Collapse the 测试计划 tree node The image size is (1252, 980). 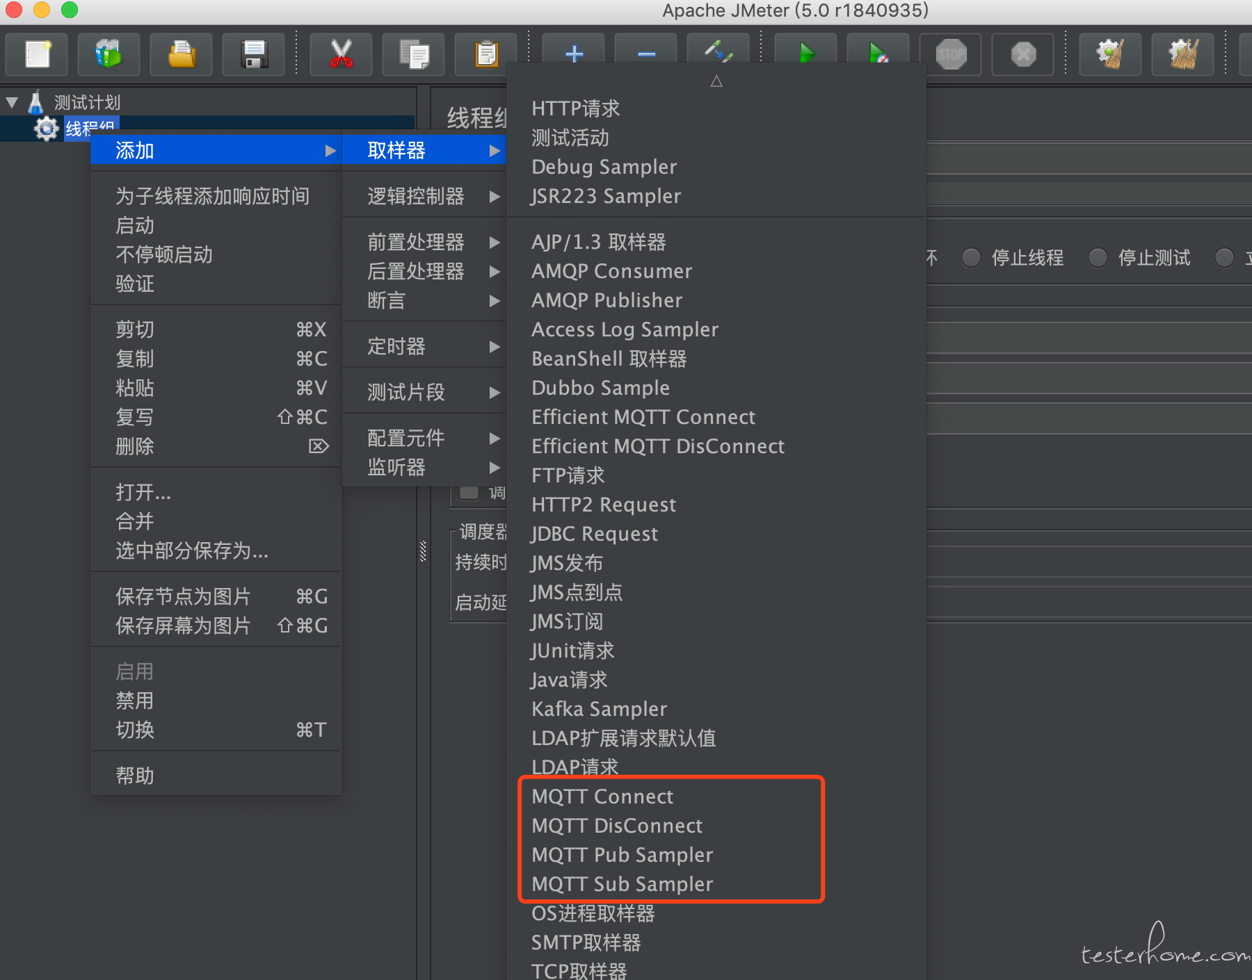point(12,102)
